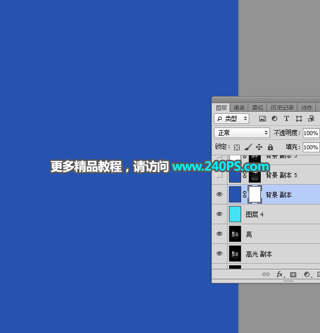Add a layer mask button
The height and width of the screenshot is (333, 320).
[x=293, y=275]
